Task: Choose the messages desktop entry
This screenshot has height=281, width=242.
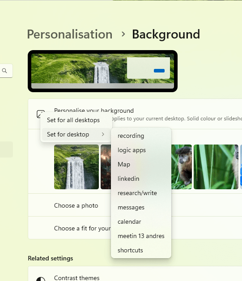Action: coord(141,207)
